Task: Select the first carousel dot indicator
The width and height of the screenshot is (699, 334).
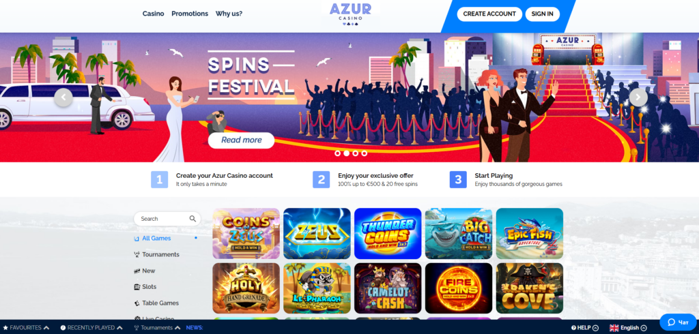Action: pyautogui.click(x=337, y=153)
